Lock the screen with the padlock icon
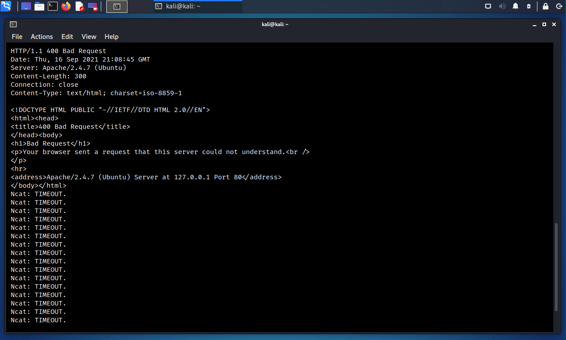 point(546,6)
